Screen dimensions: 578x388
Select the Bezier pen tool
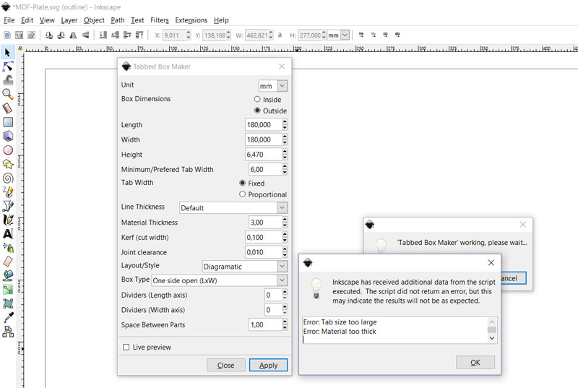point(8,206)
